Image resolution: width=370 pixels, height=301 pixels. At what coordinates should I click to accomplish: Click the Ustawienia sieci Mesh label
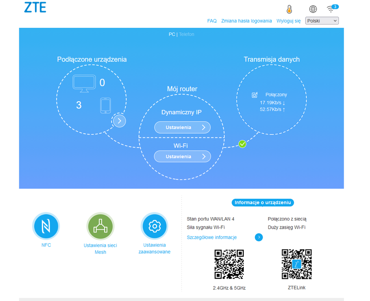click(x=100, y=249)
